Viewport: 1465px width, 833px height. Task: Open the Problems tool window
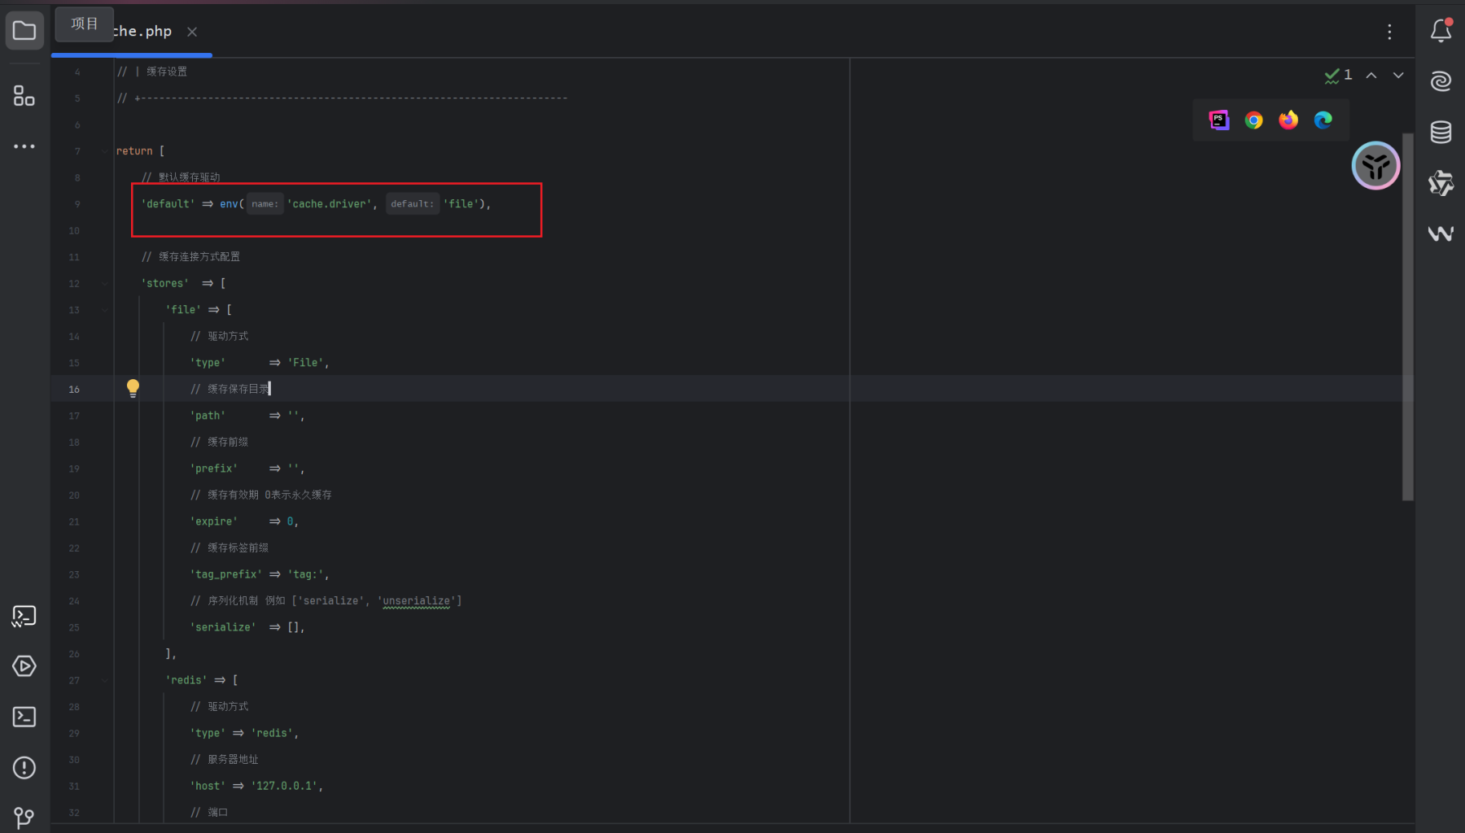coord(24,768)
